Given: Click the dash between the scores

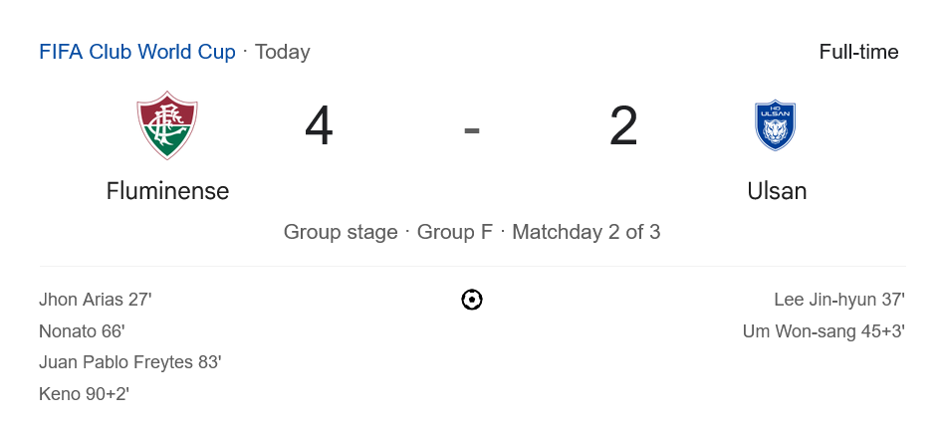Looking at the screenshot, I should point(472,128).
